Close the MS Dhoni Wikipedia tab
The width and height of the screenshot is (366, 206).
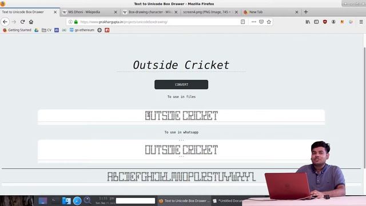click(x=116, y=12)
